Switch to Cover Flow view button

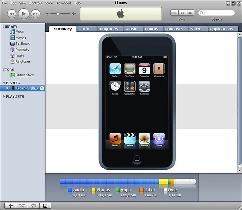[x=190, y=13]
